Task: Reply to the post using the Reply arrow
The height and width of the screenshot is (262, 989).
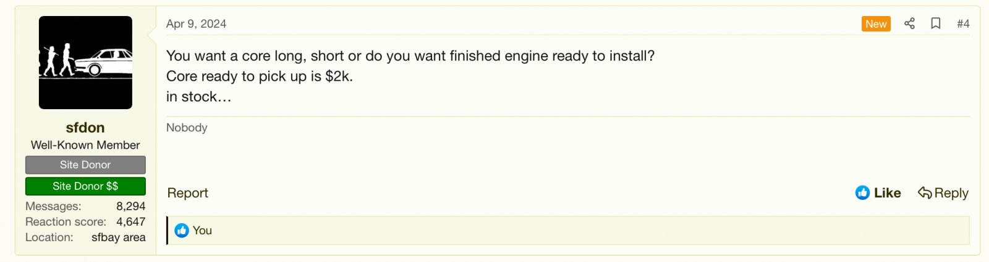Action: (943, 193)
